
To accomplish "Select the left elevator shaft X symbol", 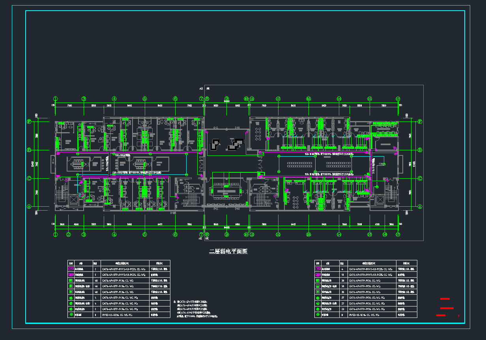I will coord(74,200).
